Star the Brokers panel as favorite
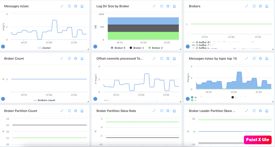 click(261, 6)
